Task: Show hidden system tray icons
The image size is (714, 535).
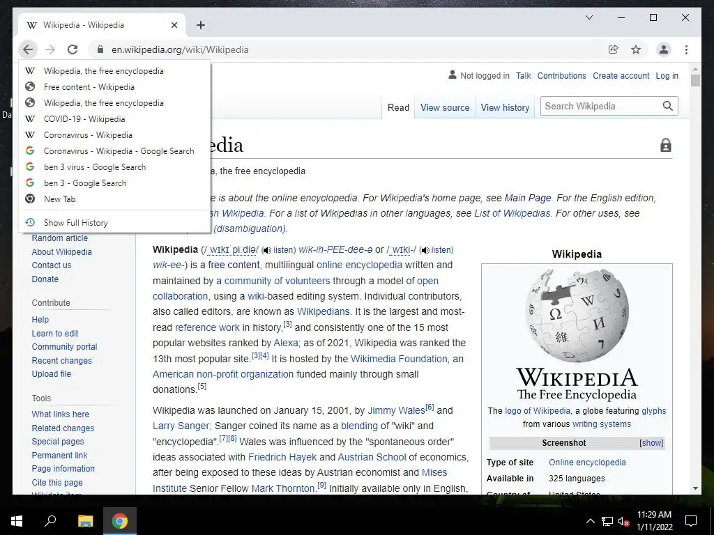Action: 590,521
